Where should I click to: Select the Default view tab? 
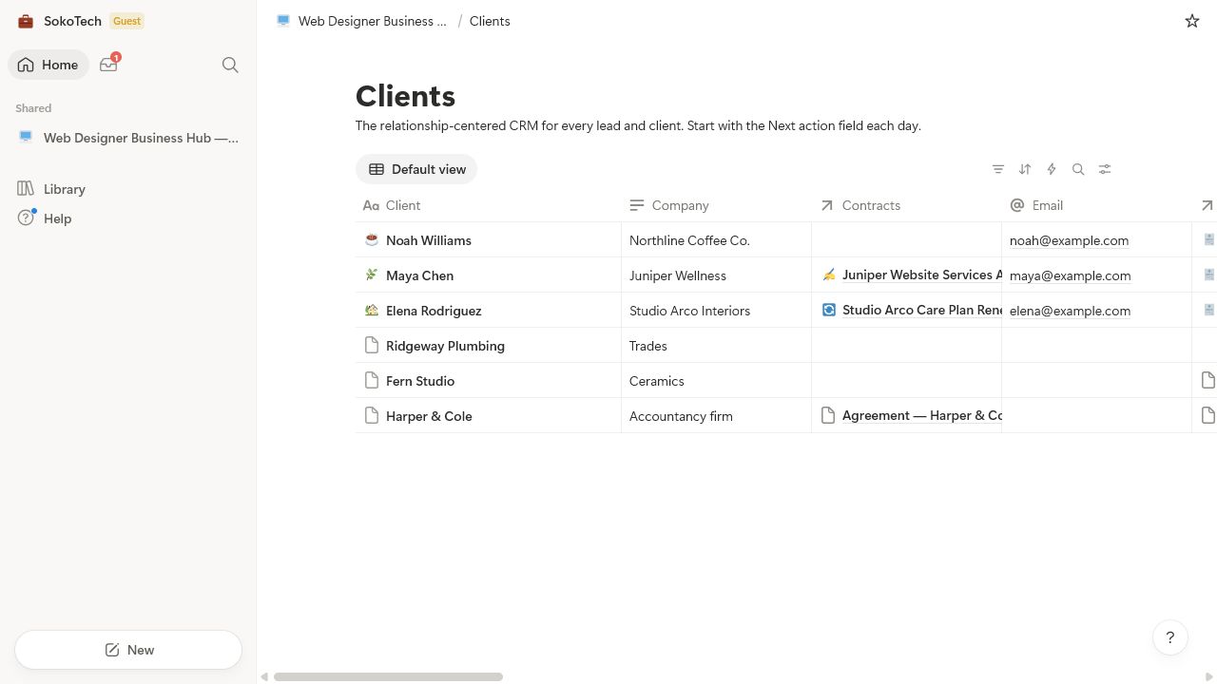tap(416, 169)
